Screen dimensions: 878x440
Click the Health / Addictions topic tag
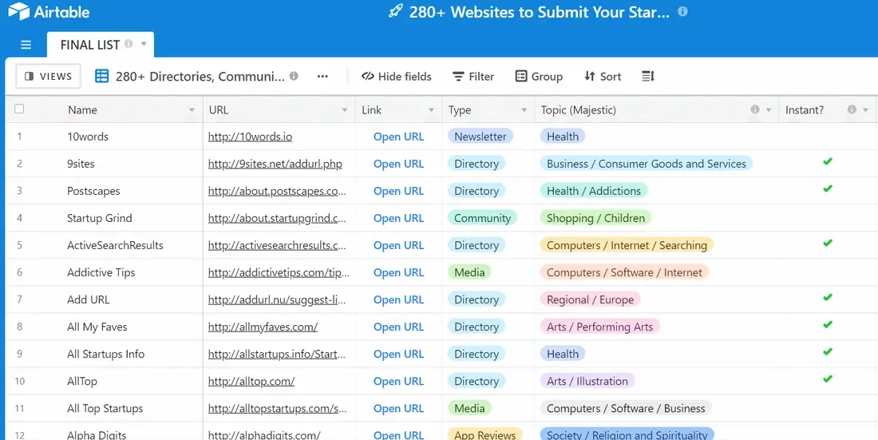pos(594,191)
